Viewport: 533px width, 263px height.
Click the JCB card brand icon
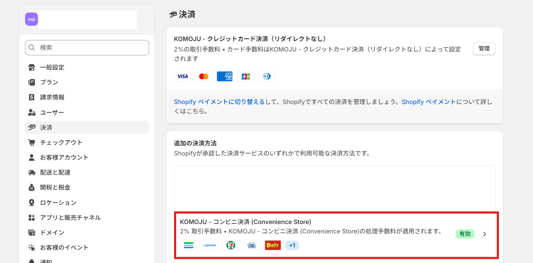click(x=245, y=76)
